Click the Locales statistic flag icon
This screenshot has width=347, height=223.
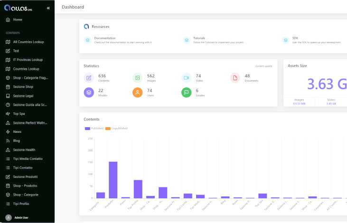186,93
